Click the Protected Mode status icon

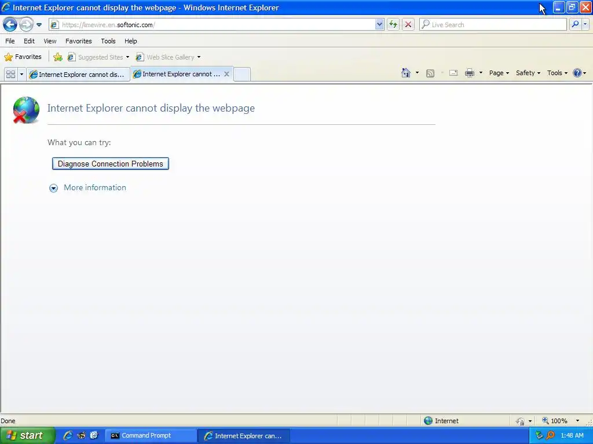[520, 421]
